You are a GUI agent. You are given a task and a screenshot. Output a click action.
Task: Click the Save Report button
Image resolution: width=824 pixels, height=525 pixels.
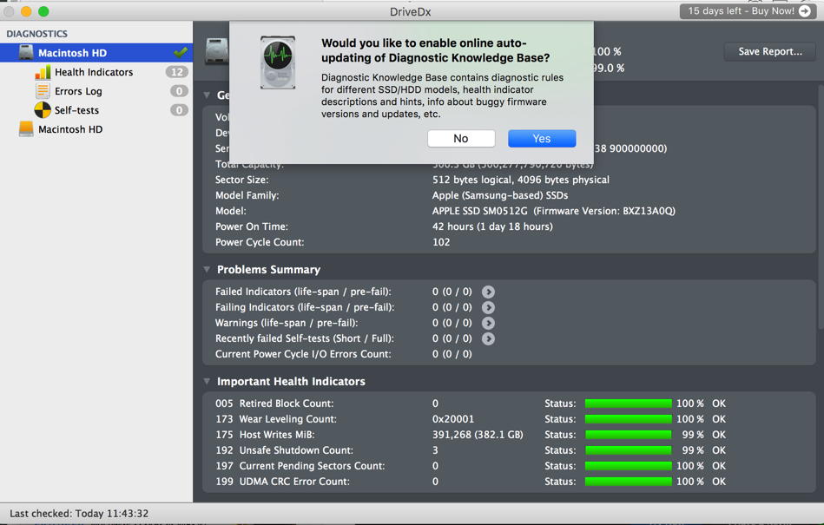[770, 51]
